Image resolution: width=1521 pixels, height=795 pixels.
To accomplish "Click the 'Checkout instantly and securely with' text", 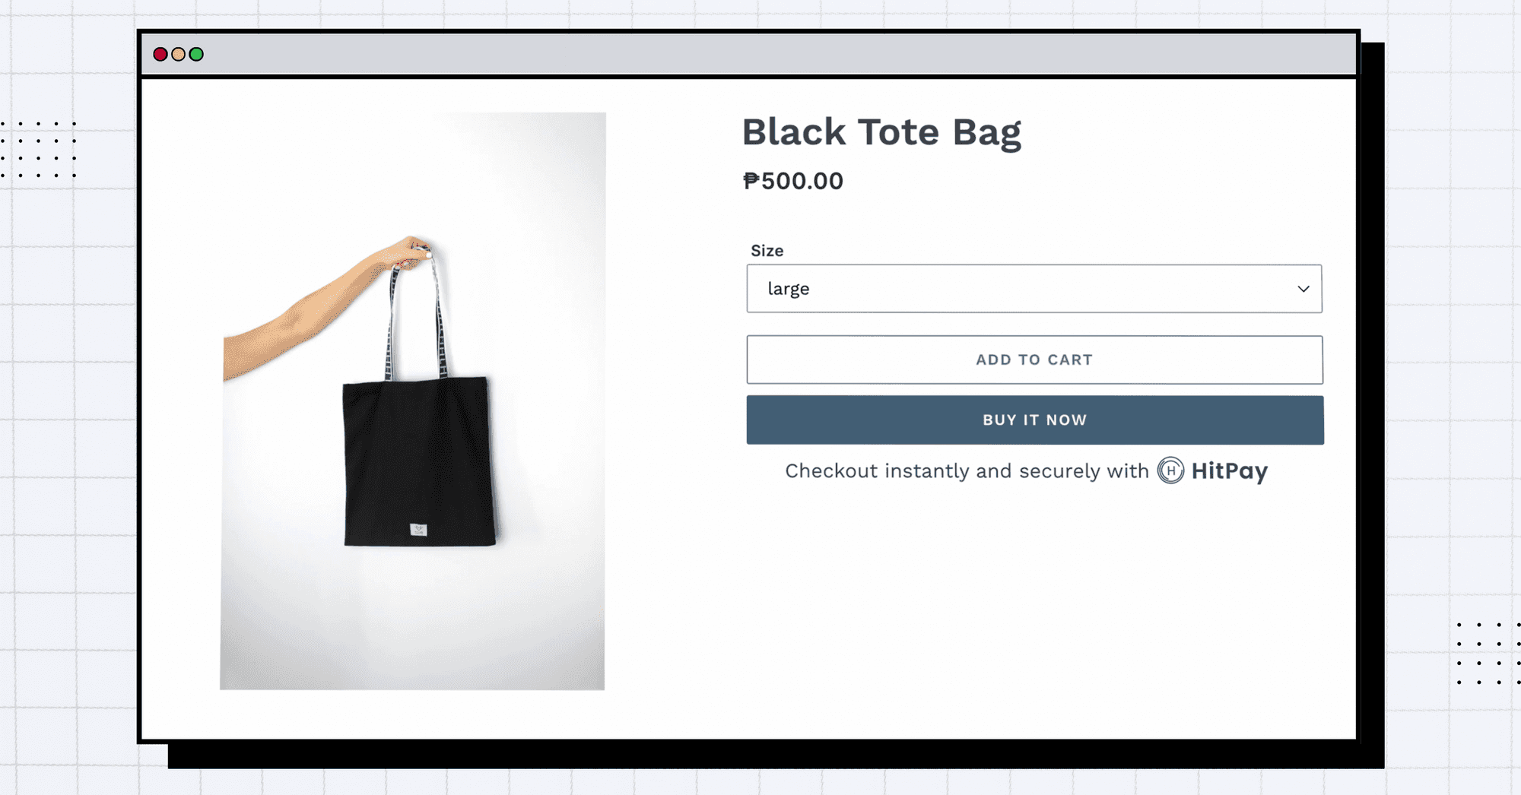I will (967, 471).
